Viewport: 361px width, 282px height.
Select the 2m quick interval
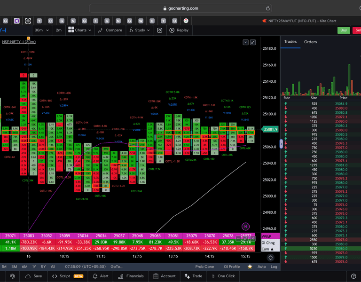(58, 30)
